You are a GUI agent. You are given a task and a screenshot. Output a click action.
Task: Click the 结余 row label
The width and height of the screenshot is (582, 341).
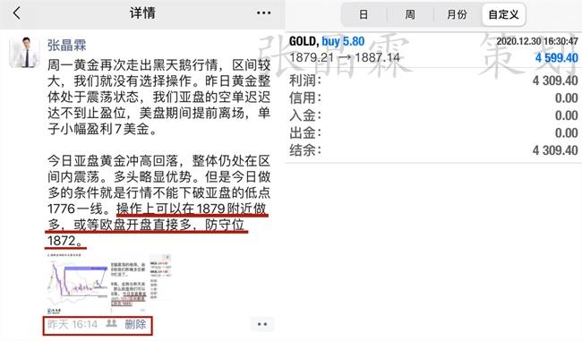coord(305,149)
